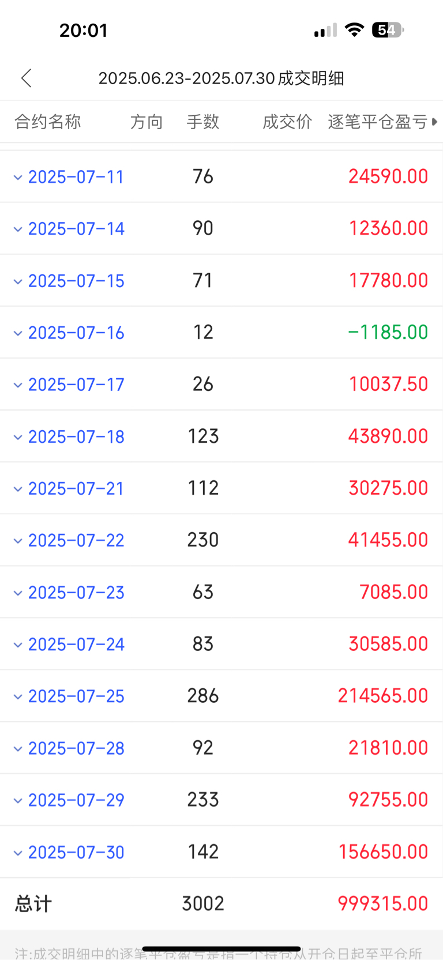The image size is (443, 960).
Task: Expand the 2025-07-25 row chevron
Action: coord(18,697)
